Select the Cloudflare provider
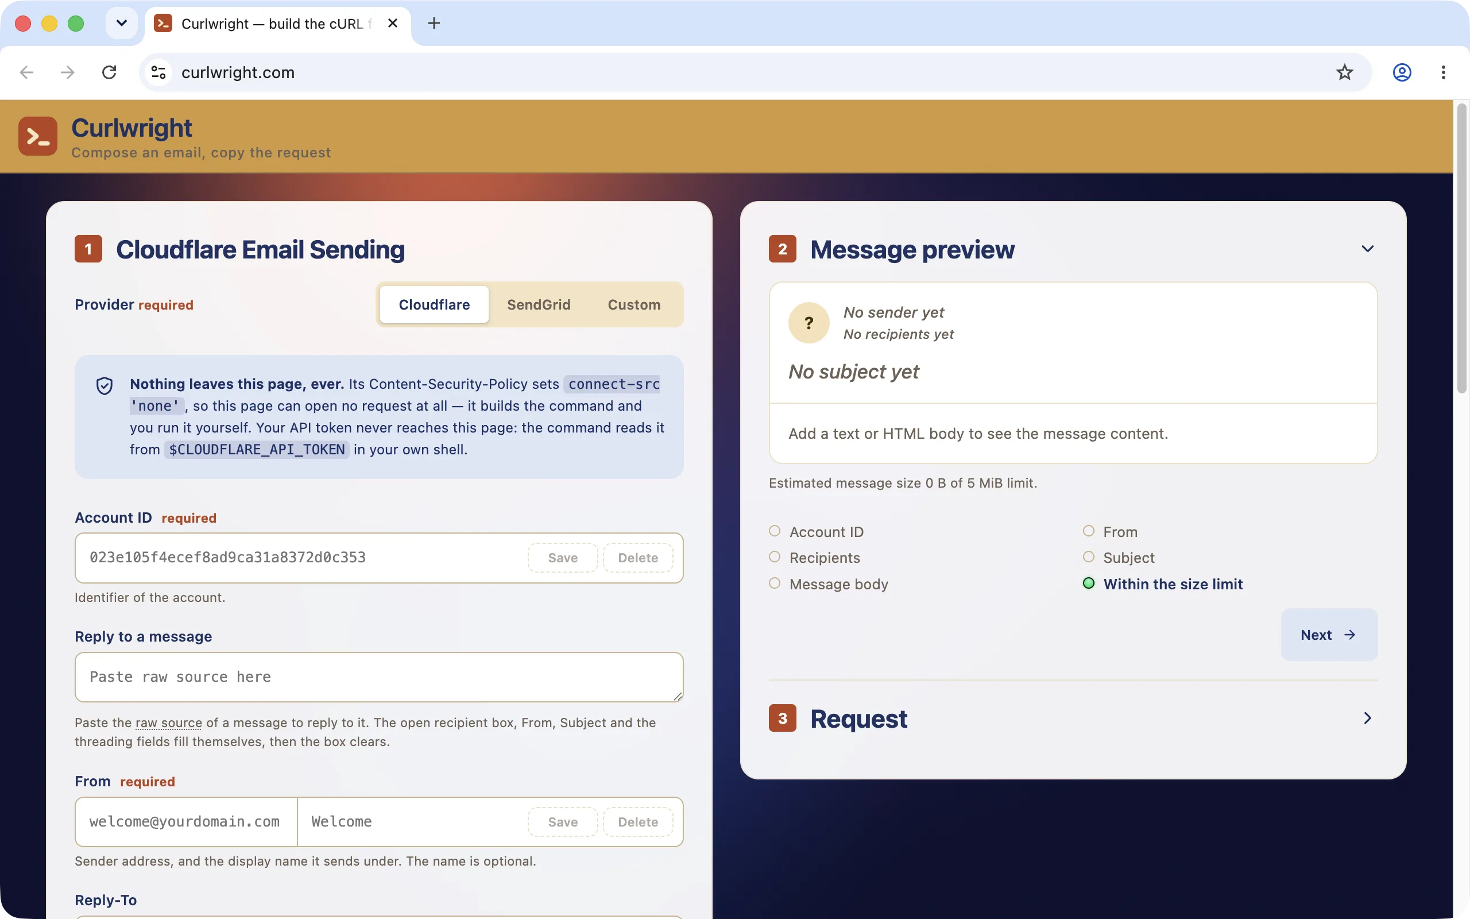 coord(434,304)
